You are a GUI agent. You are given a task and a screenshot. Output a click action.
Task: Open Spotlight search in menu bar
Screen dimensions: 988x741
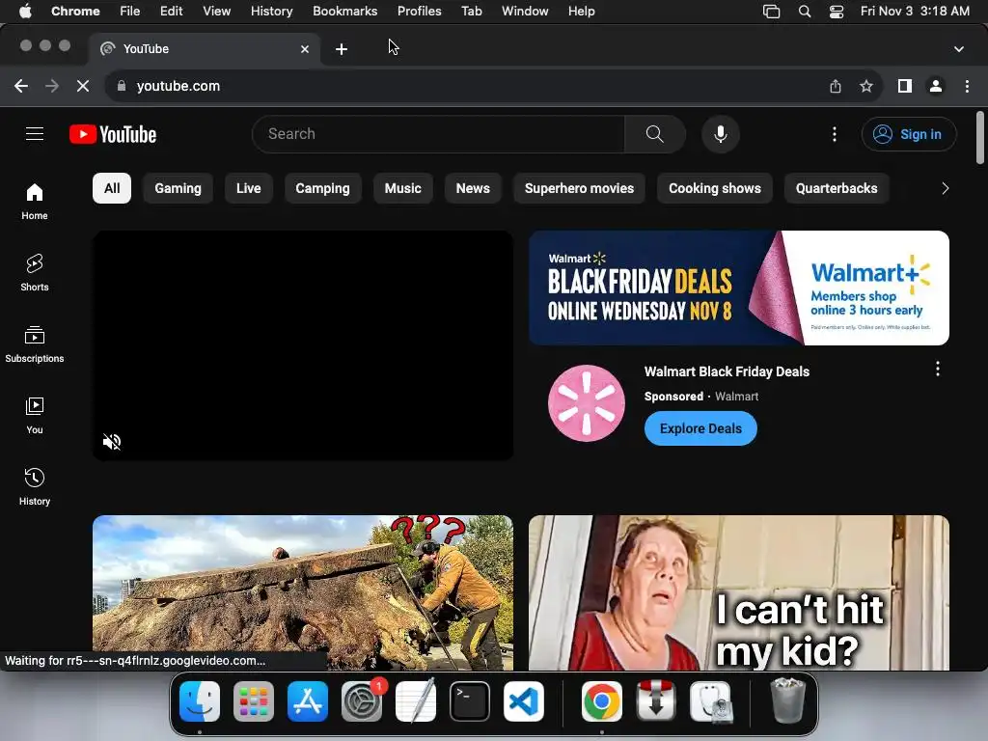pos(805,12)
